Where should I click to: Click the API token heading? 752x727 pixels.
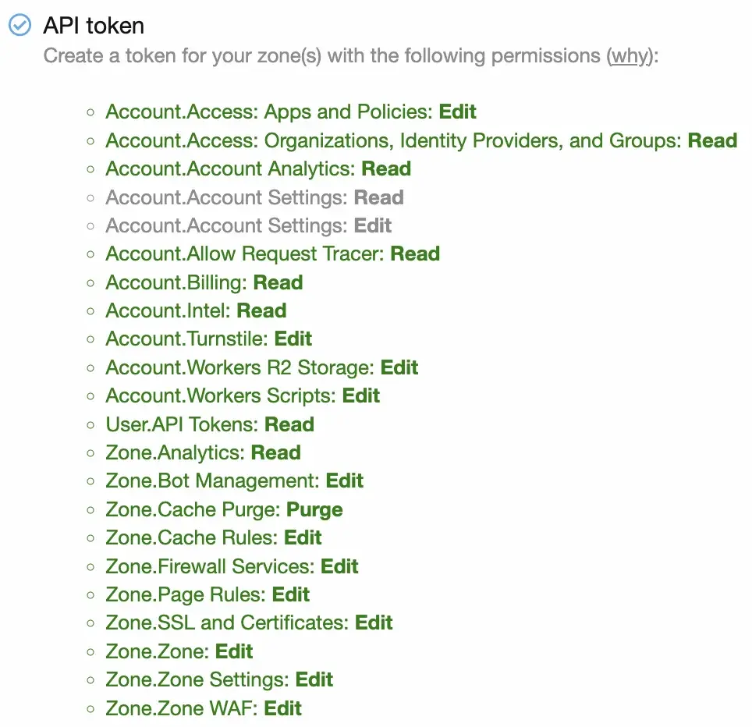(94, 26)
